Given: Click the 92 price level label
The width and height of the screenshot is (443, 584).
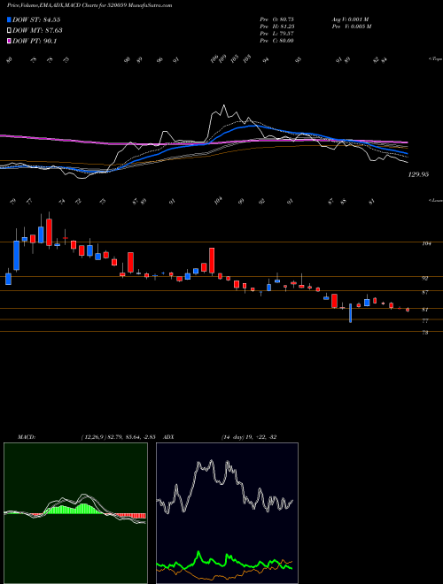Looking at the screenshot, I should click(x=425, y=278).
